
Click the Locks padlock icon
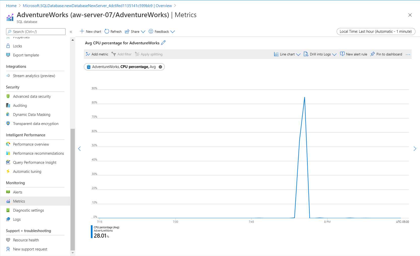click(x=8, y=46)
